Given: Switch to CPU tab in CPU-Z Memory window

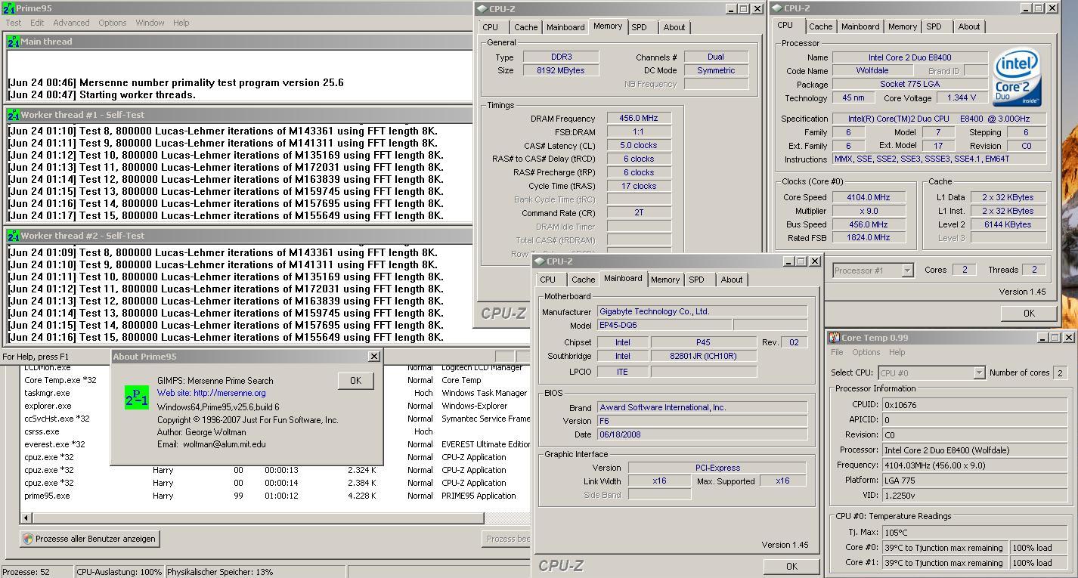Looking at the screenshot, I should pos(491,27).
